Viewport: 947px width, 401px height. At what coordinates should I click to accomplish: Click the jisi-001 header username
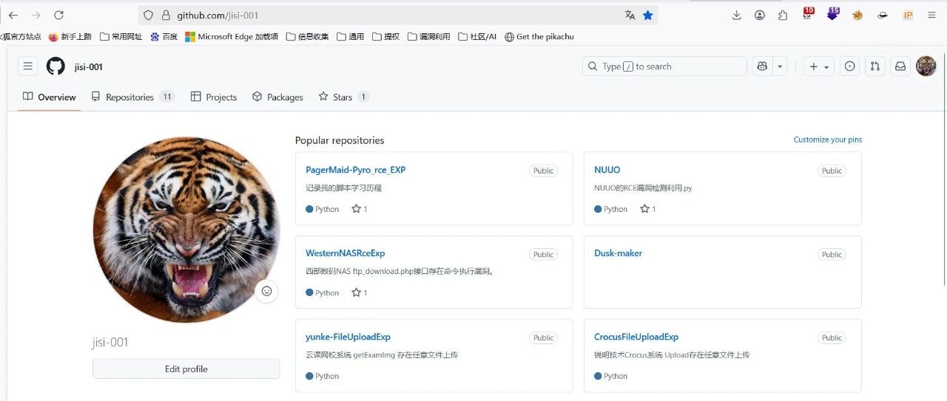(88, 66)
